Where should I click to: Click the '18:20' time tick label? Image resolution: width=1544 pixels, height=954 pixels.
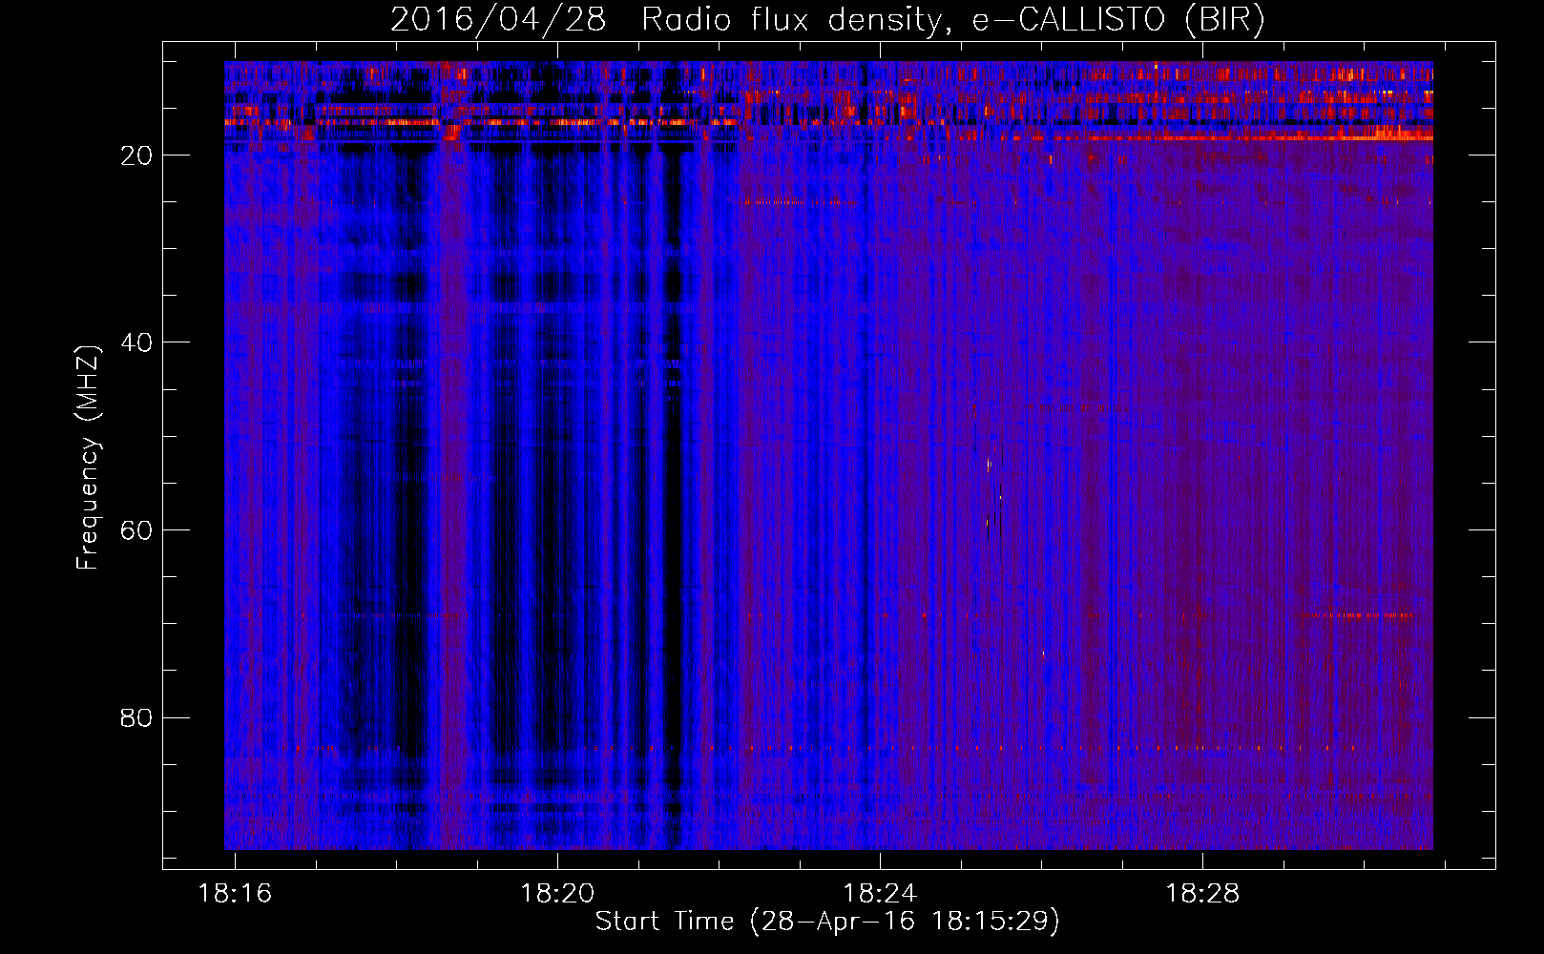[557, 894]
